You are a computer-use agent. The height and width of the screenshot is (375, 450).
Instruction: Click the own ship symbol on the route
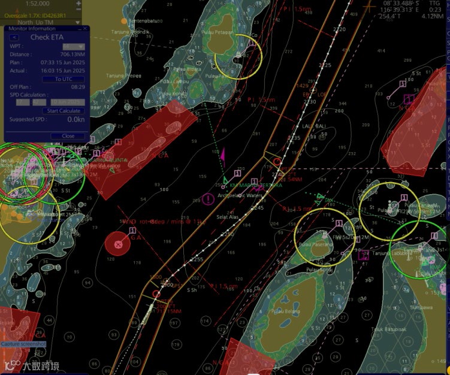(x=147, y=314)
